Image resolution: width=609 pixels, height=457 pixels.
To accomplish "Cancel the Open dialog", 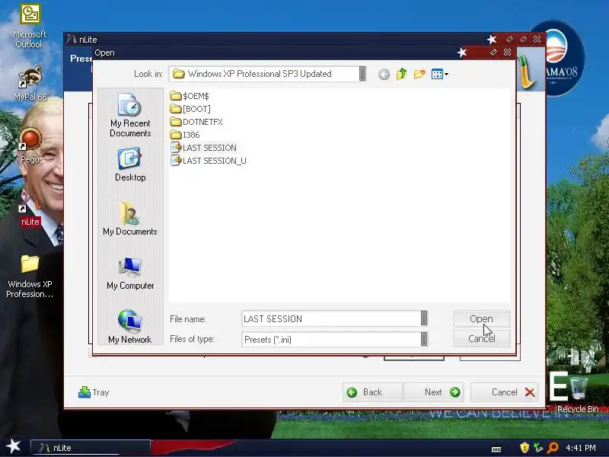I will (x=481, y=338).
